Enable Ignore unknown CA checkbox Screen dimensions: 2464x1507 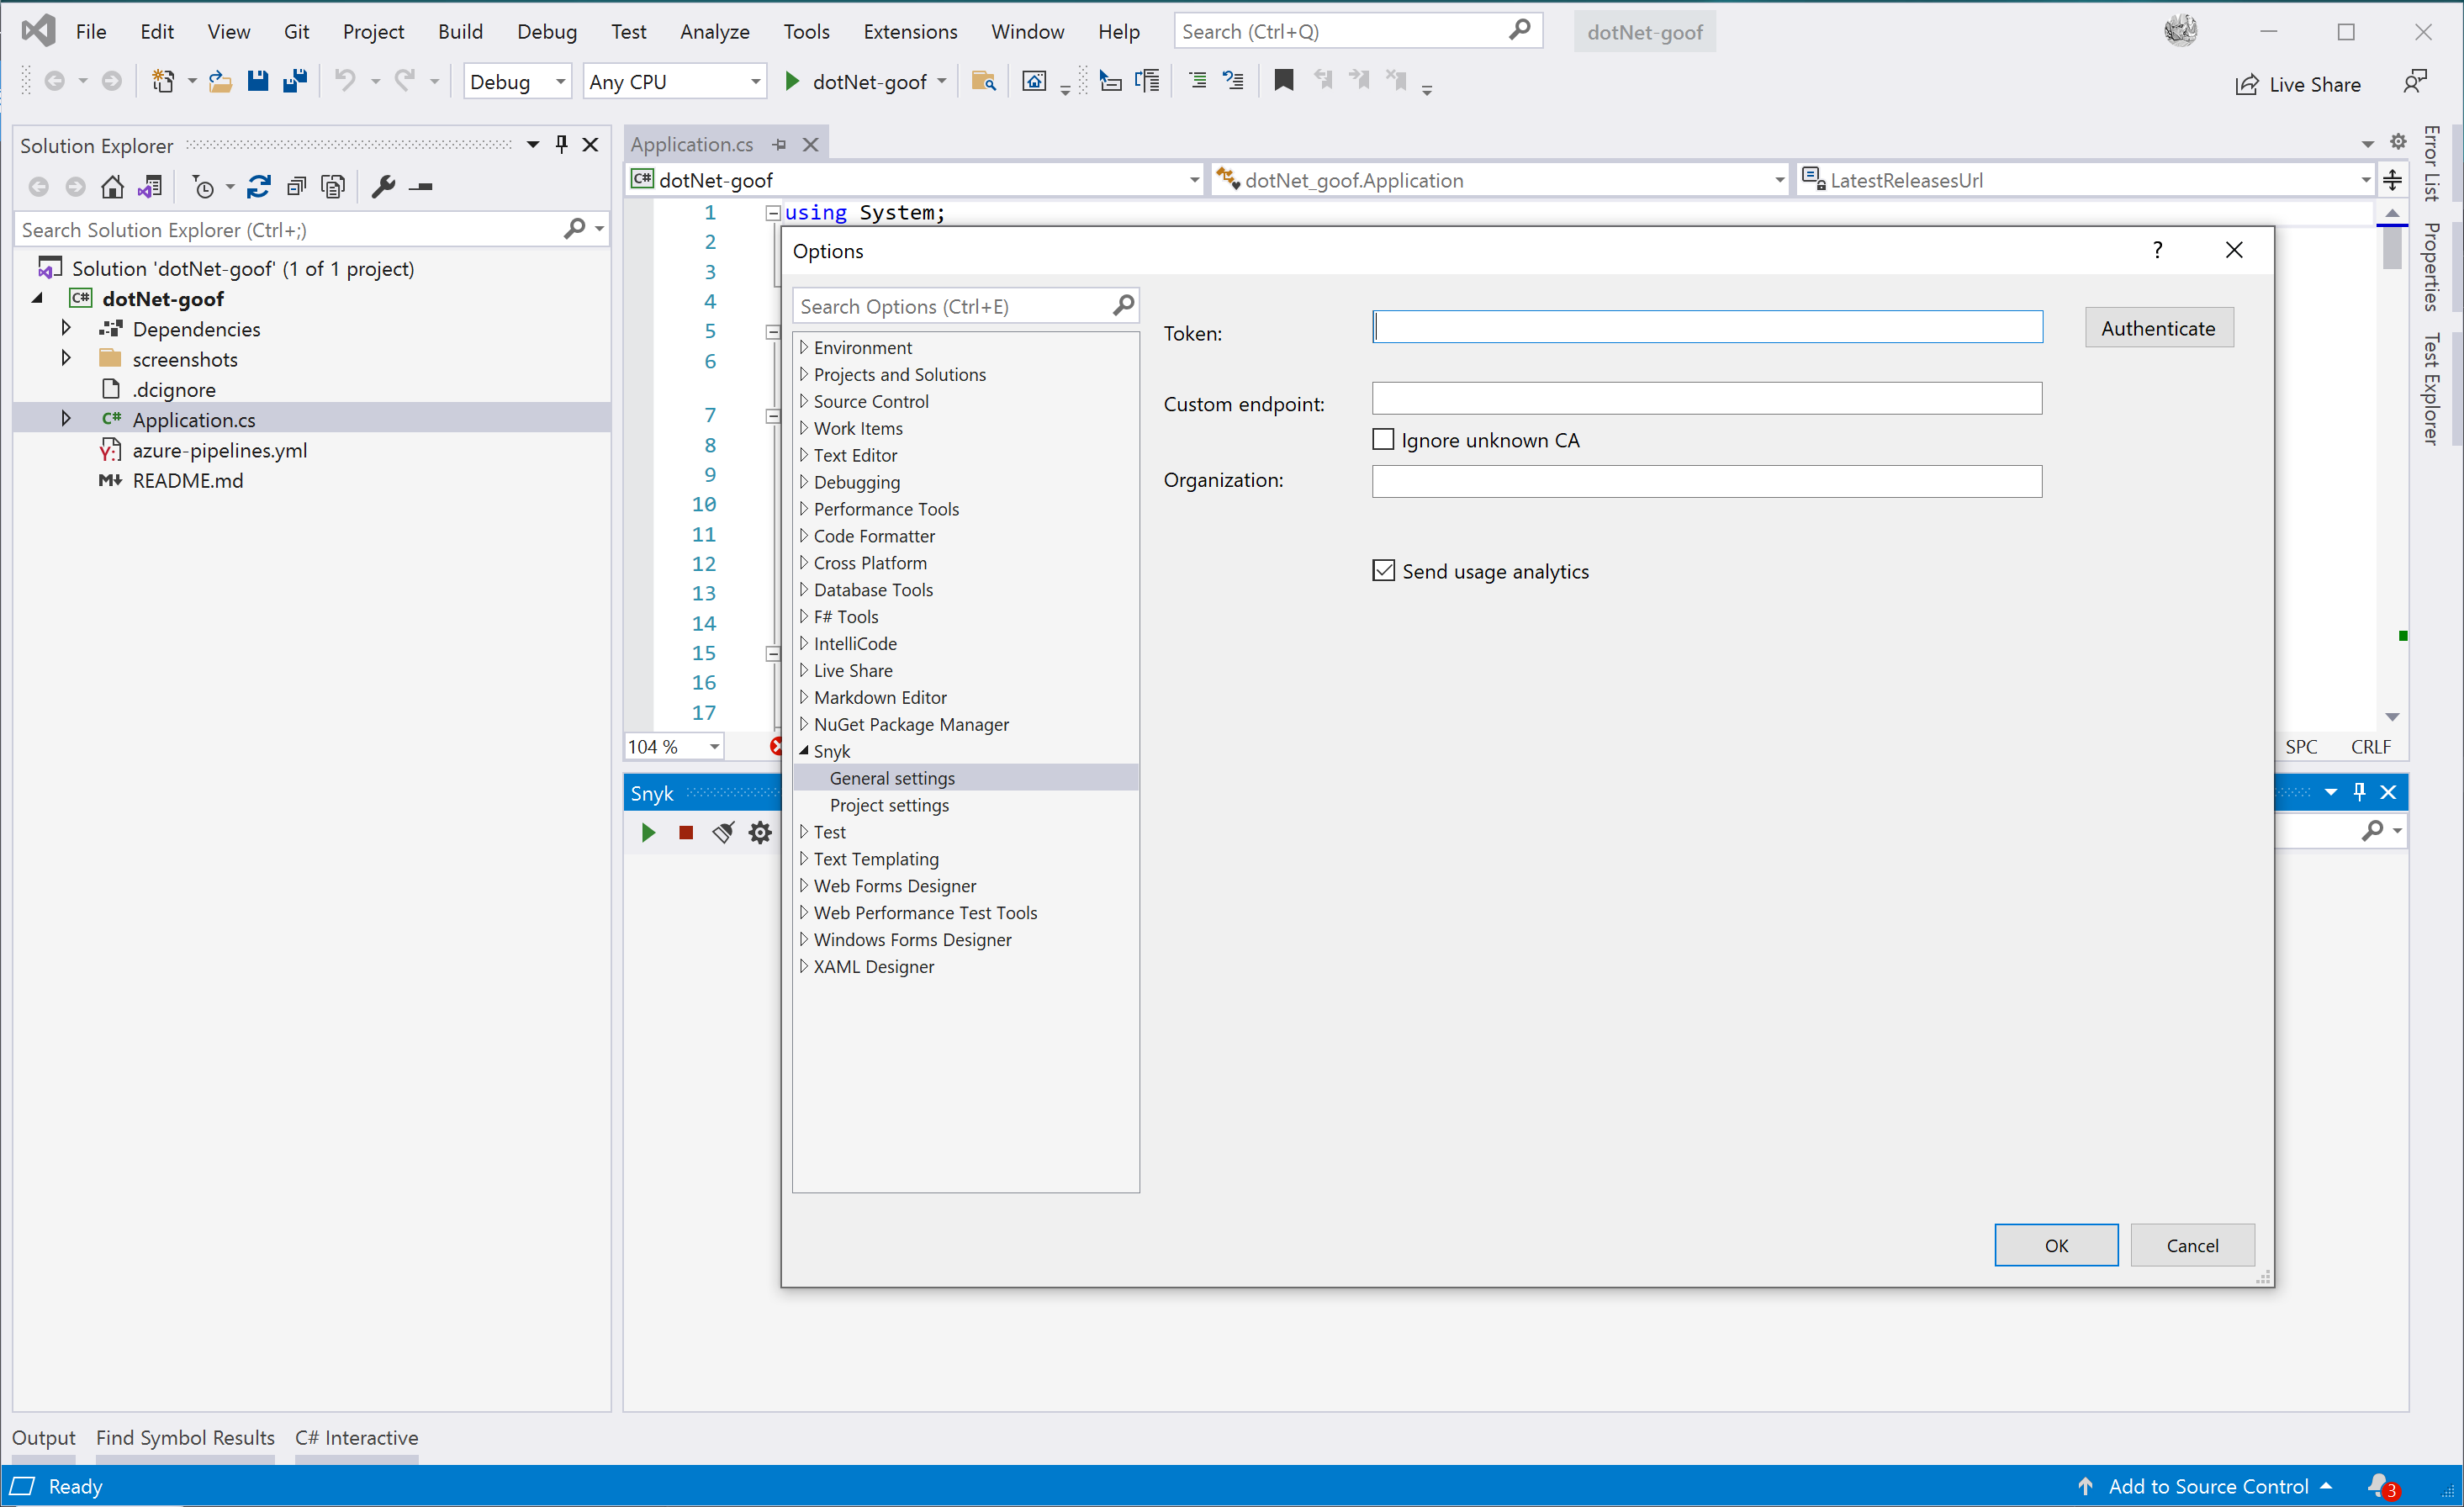coord(1383,439)
